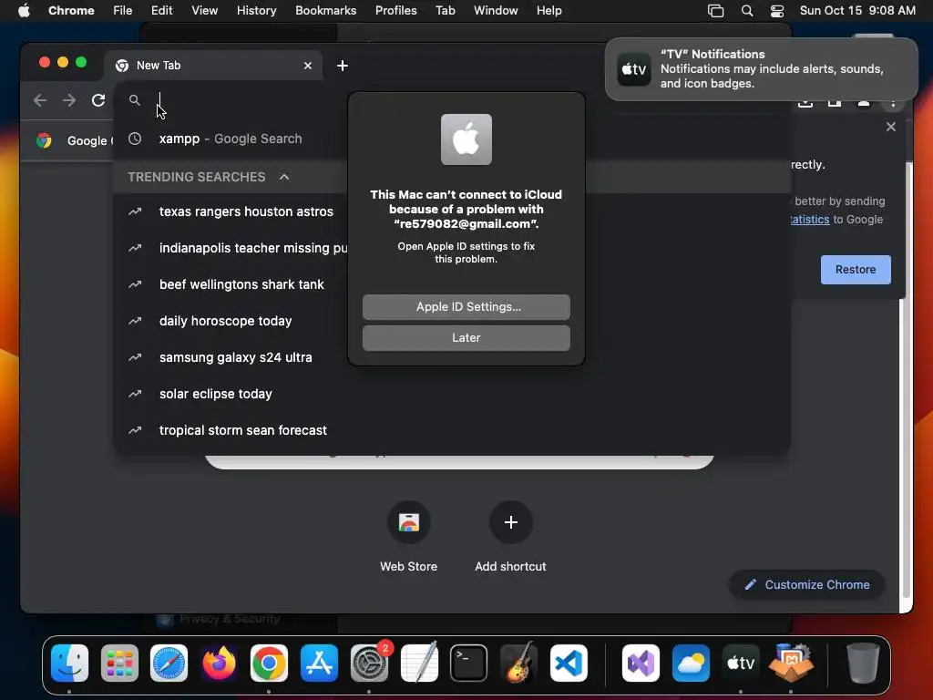Launch Terminal from the Dock
Image resolution: width=933 pixels, height=700 pixels.
[x=469, y=663]
